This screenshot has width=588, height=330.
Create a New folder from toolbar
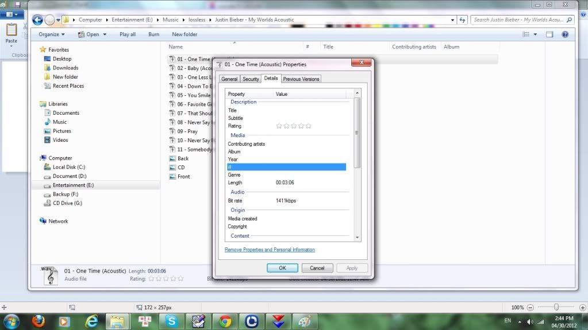pos(185,34)
